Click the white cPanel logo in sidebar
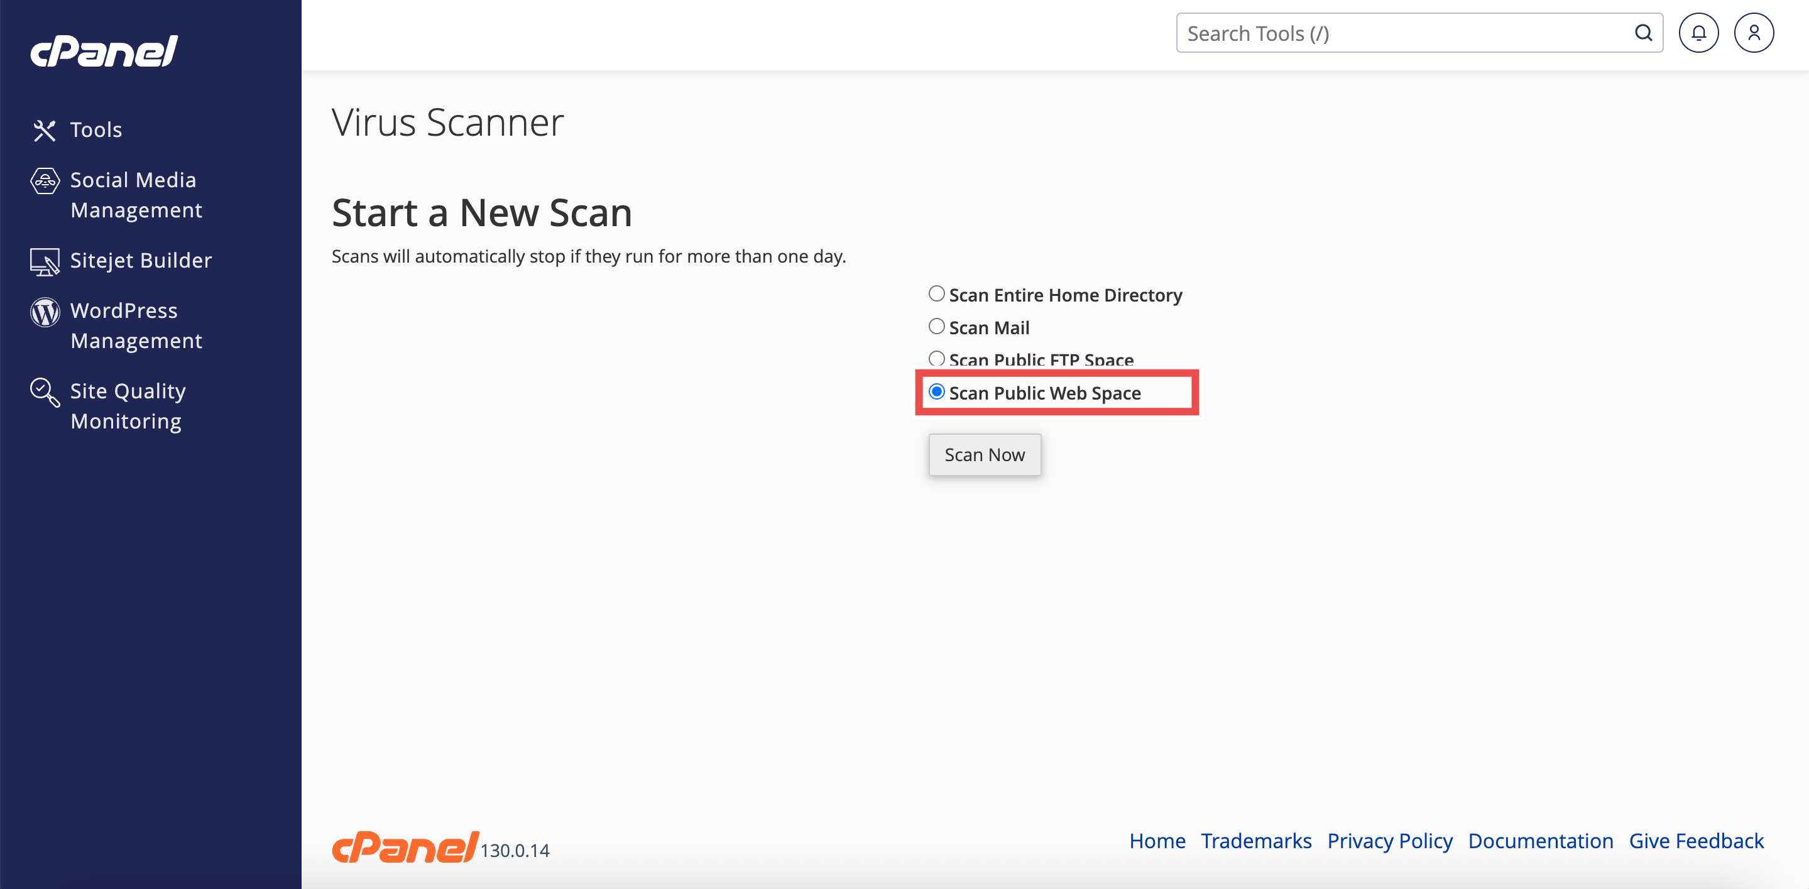The height and width of the screenshot is (889, 1809). tap(104, 52)
